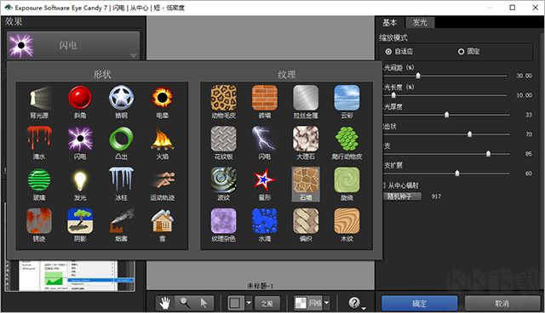Adjust the 光间距 (%) slider handle
Image resolution: width=545 pixels, height=313 pixels.
tap(418, 76)
